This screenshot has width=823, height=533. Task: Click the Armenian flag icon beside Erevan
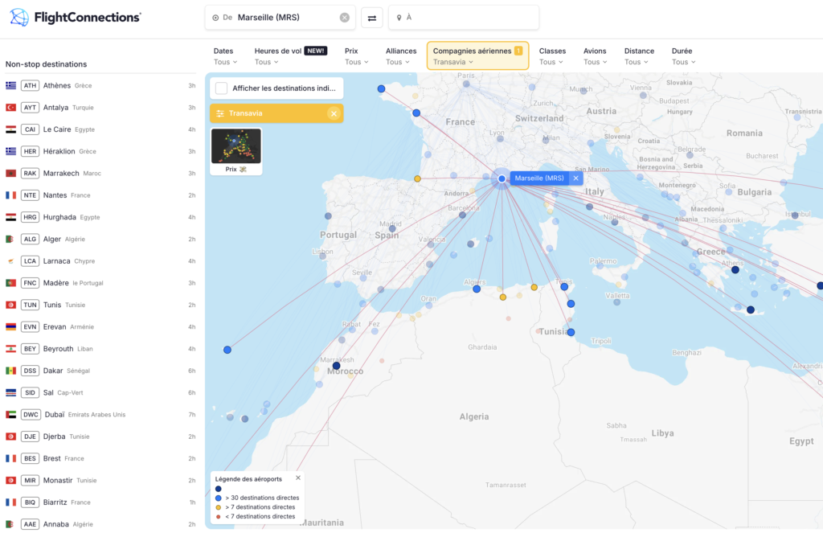(x=10, y=326)
